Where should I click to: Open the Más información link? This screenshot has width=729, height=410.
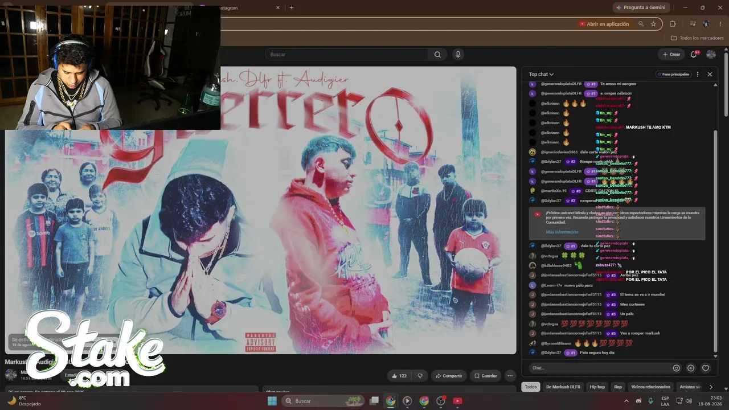tap(562, 232)
